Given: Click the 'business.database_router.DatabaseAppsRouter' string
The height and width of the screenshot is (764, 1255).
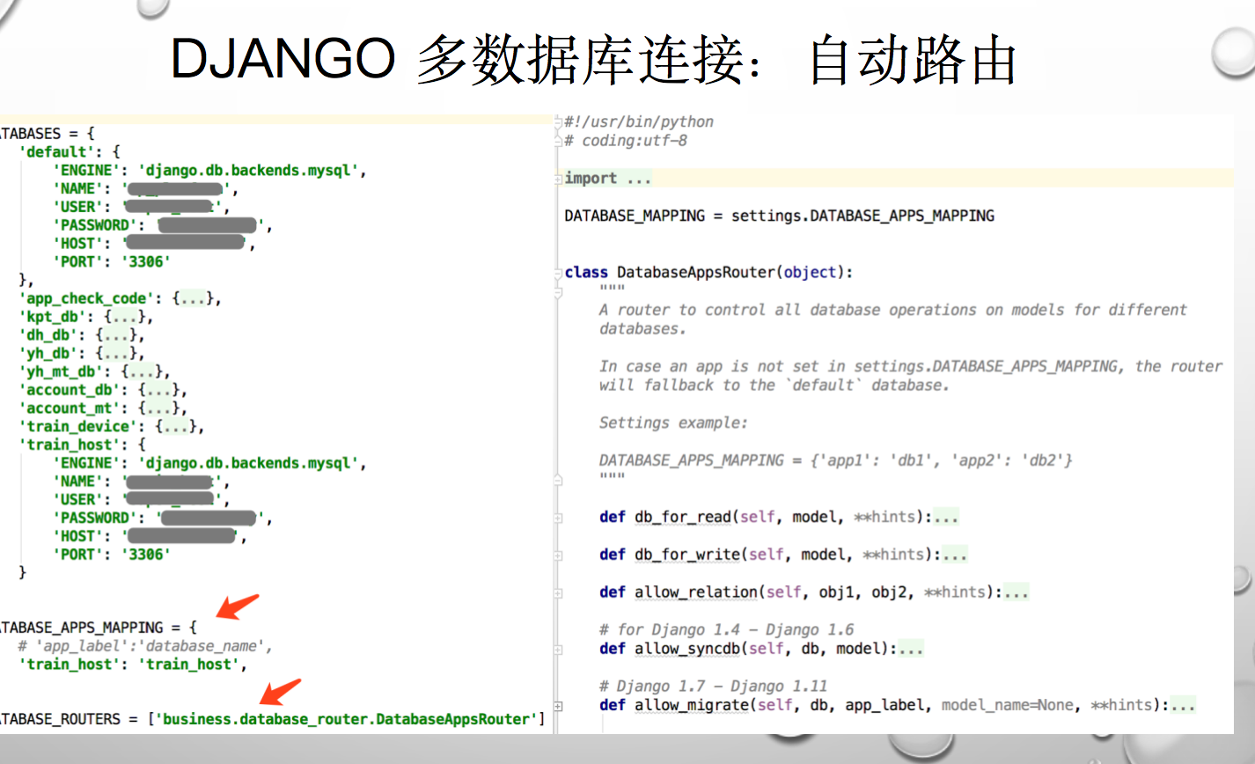Looking at the screenshot, I should [x=346, y=719].
